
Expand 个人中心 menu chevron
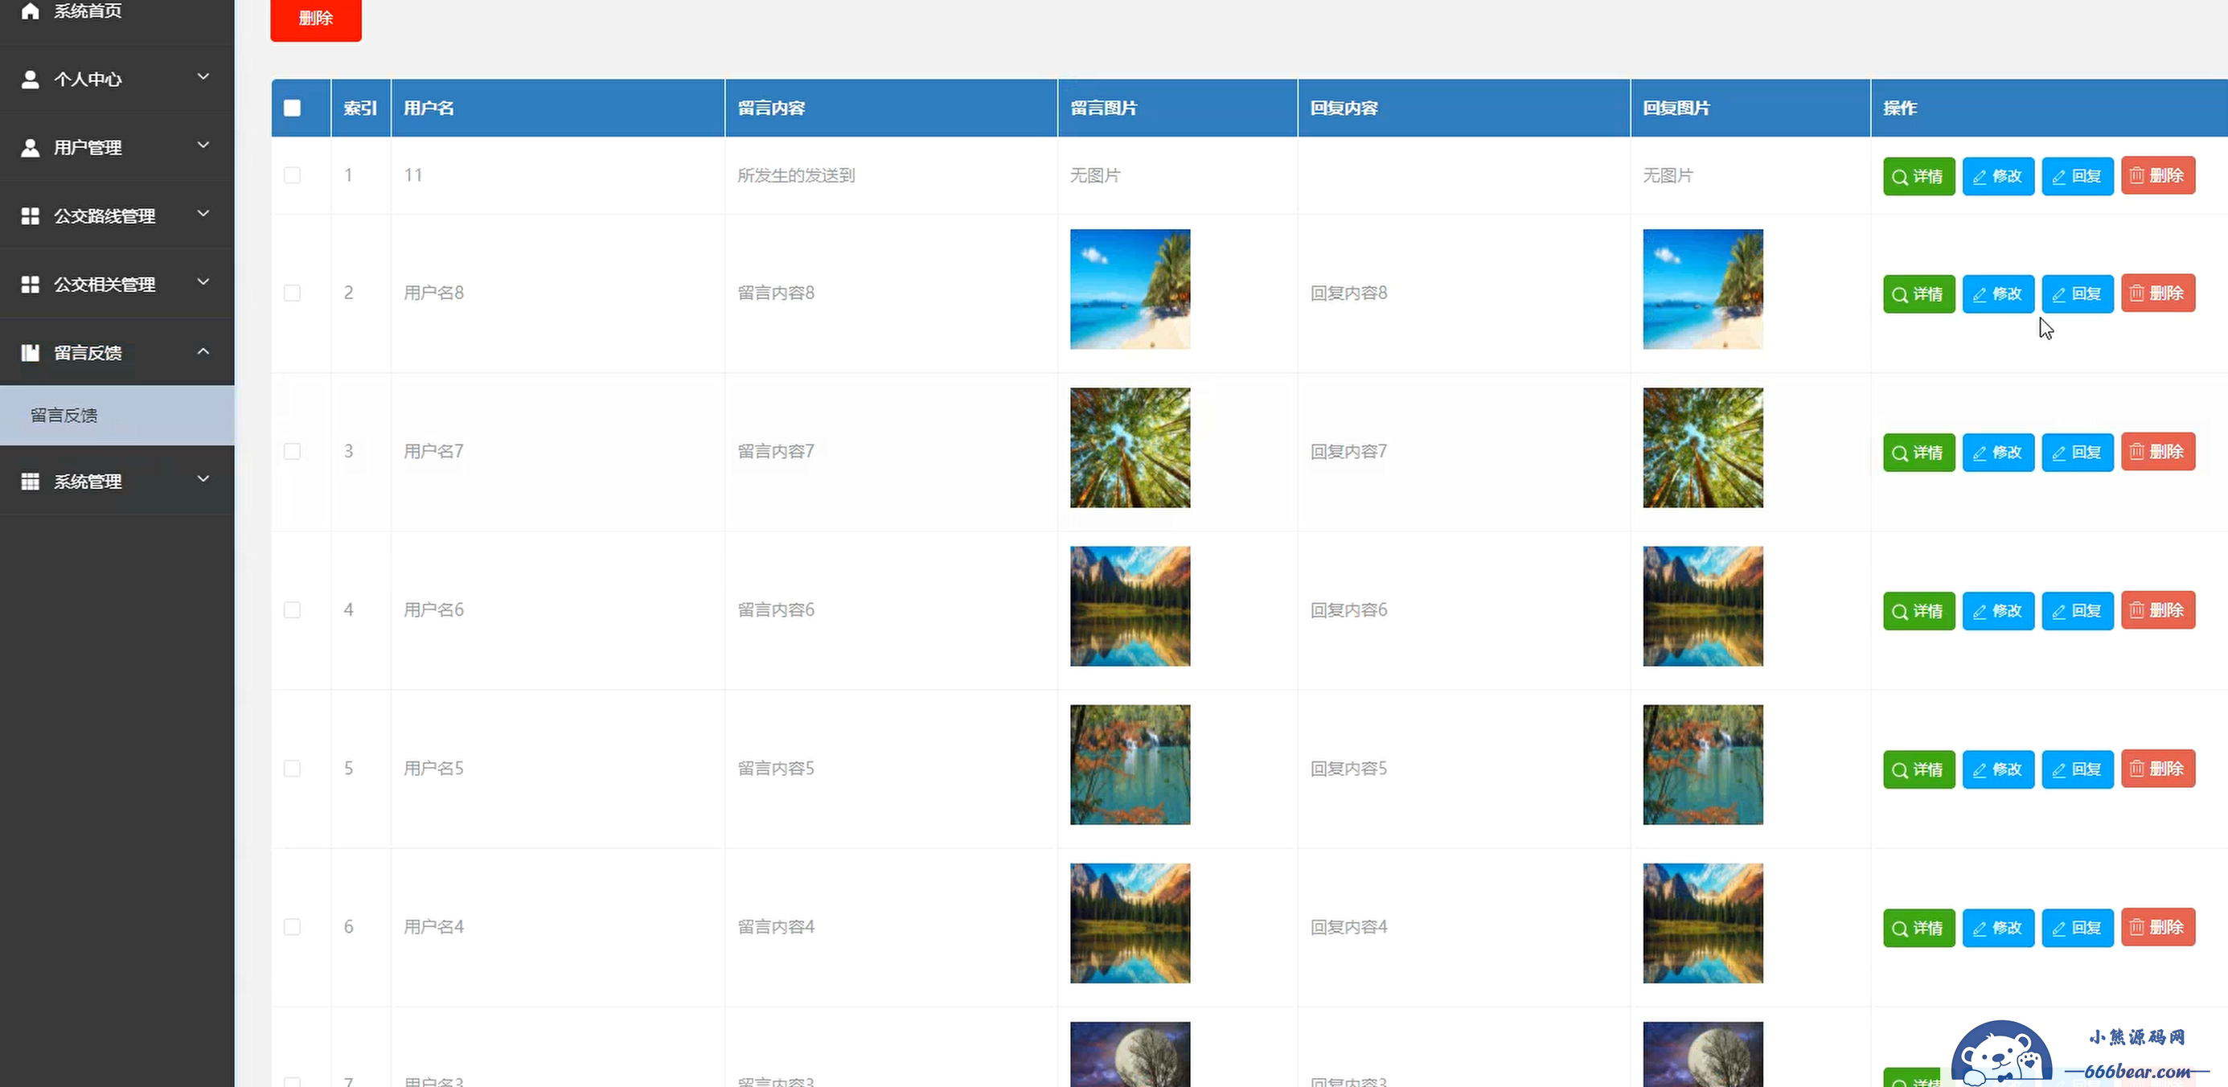pyautogui.click(x=203, y=77)
